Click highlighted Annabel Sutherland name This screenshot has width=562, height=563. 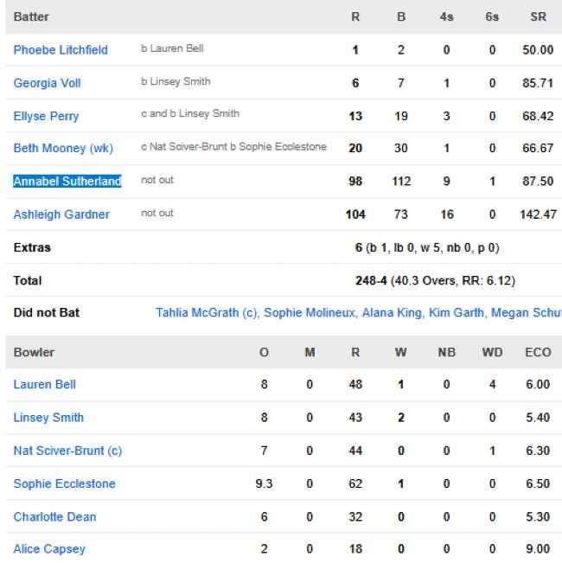click(67, 182)
